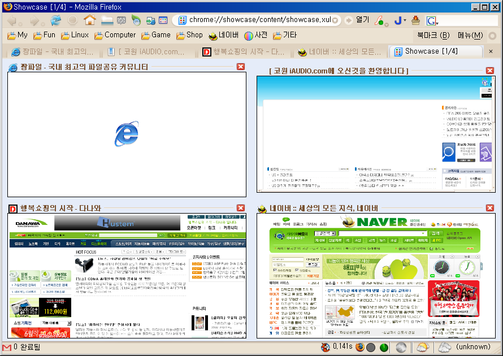Expand the Game bookmarks folder
Viewport: 503px width, 356px height.
[156, 35]
